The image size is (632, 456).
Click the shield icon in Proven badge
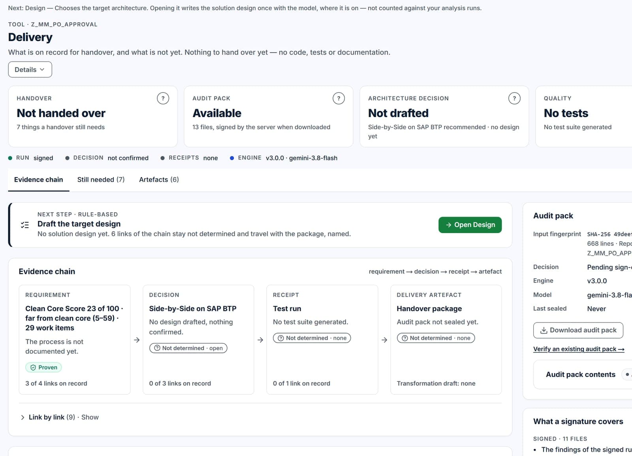tap(33, 367)
